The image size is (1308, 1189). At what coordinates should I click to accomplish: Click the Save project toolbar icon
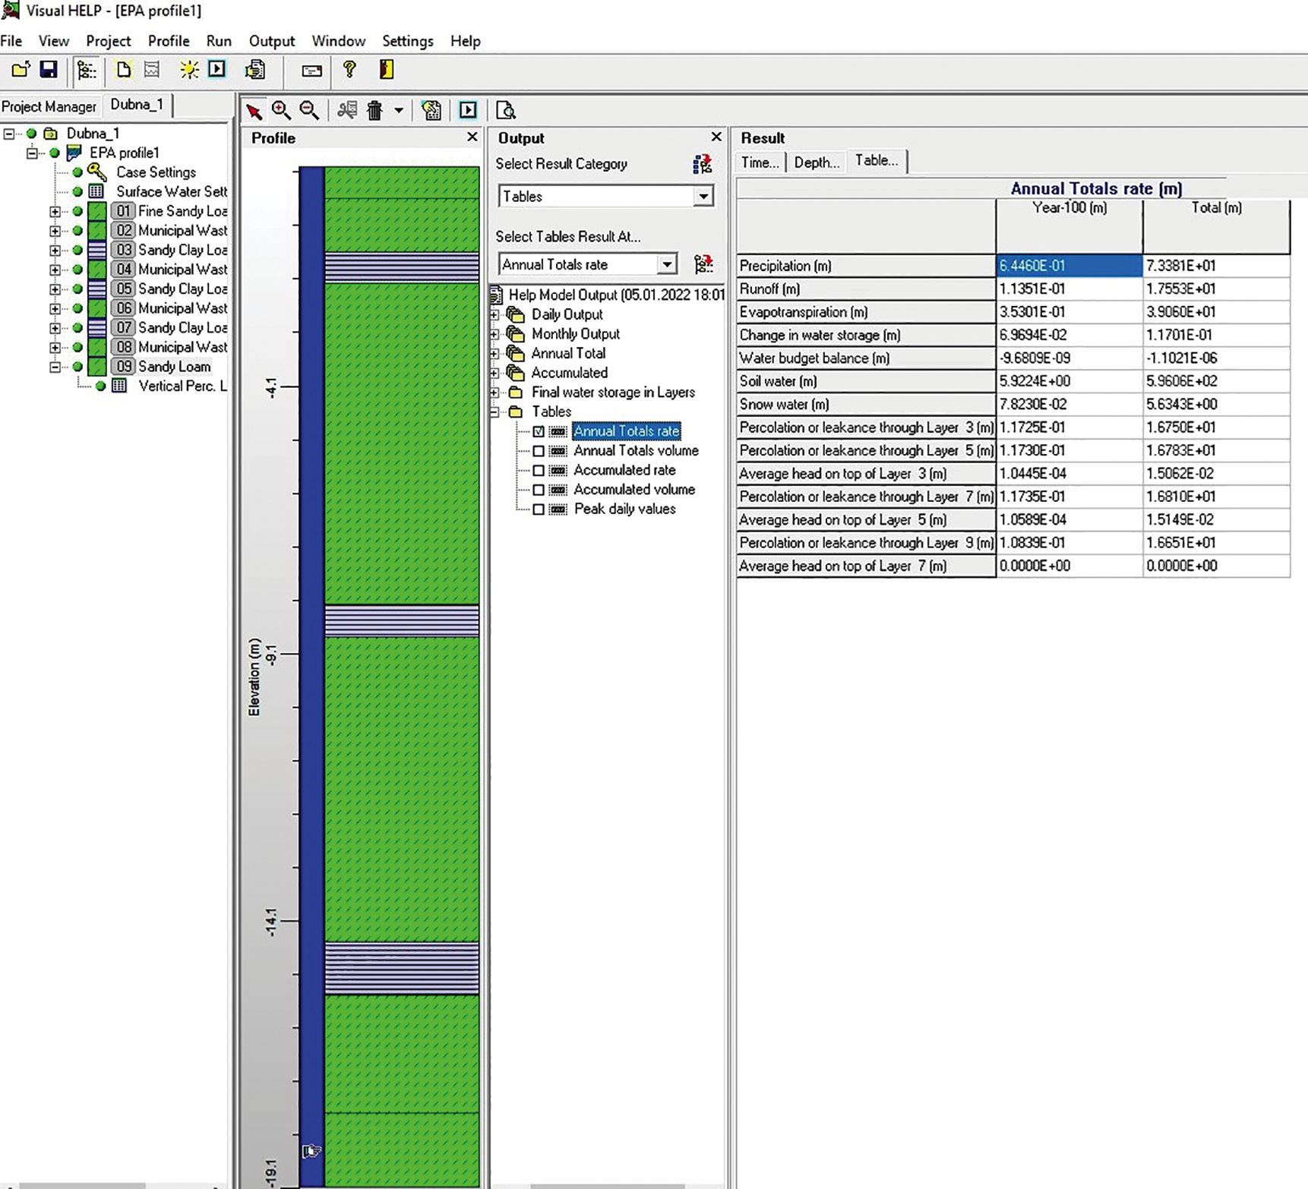click(49, 70)
